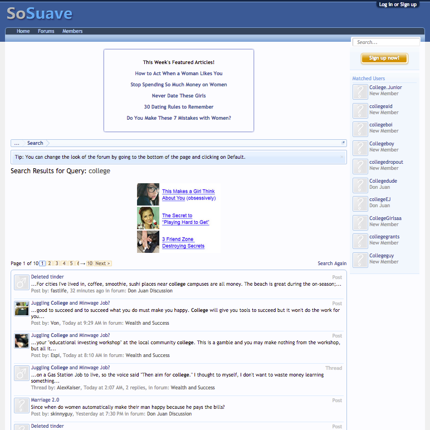Click Espi's avatar on Juggling College post
The width and height of the screenshot is (430, 430).
22,341
